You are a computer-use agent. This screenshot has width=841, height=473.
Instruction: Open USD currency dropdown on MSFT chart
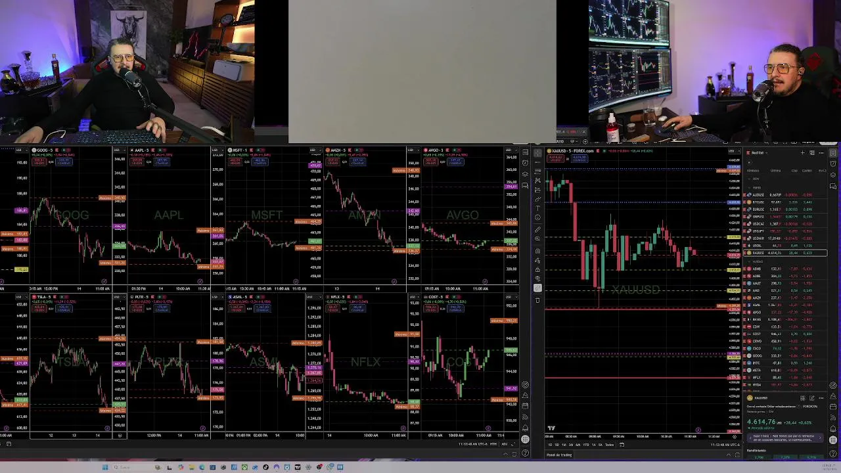tap(314, 150)
